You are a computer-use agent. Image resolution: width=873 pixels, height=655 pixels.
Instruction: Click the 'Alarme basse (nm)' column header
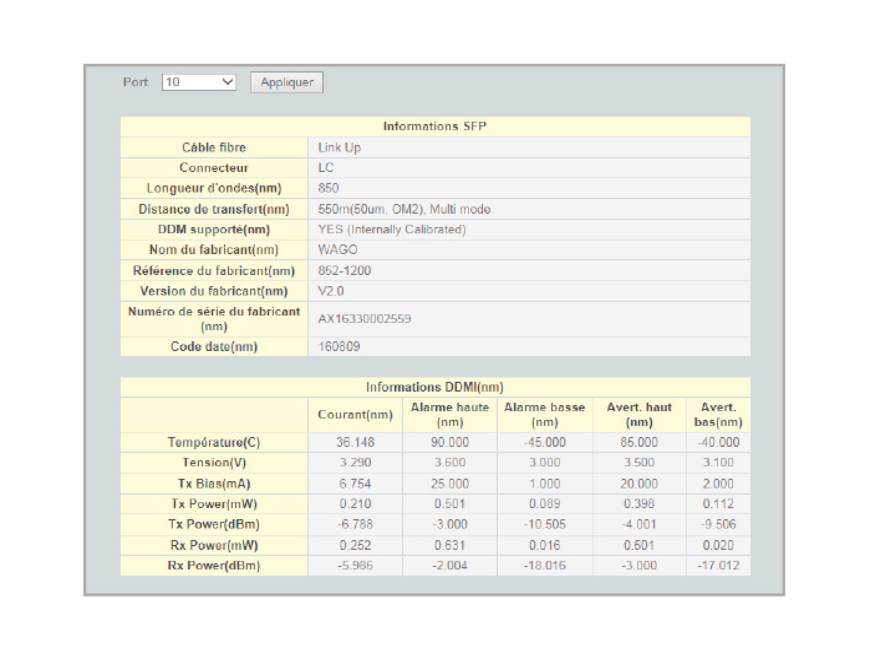(545, 415)
